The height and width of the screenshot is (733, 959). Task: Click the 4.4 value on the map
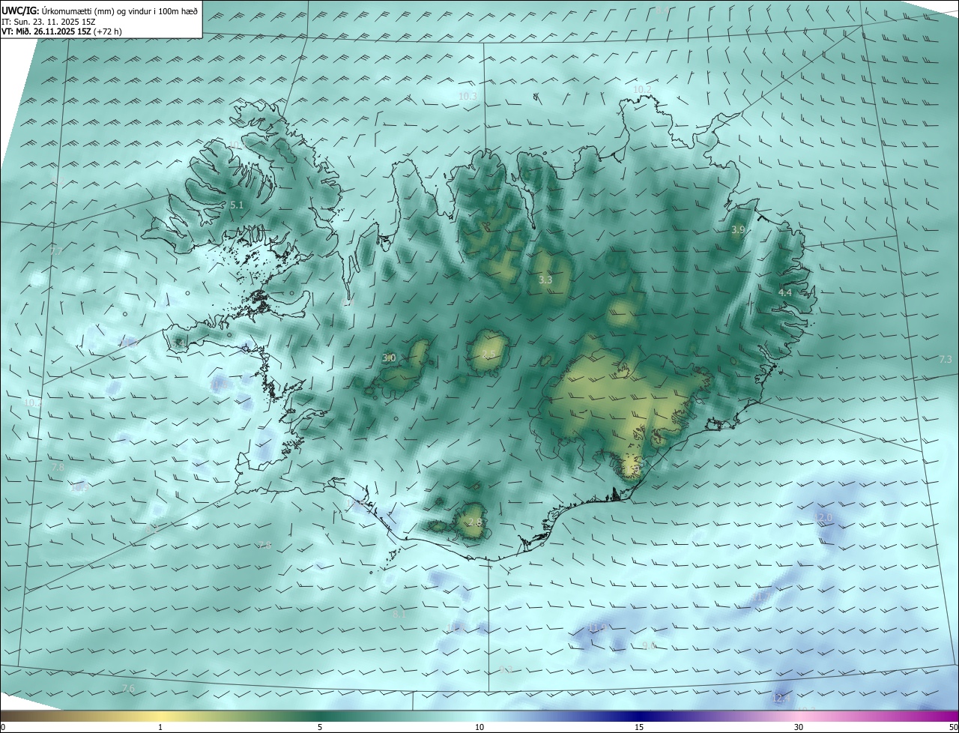pos(785,292)
